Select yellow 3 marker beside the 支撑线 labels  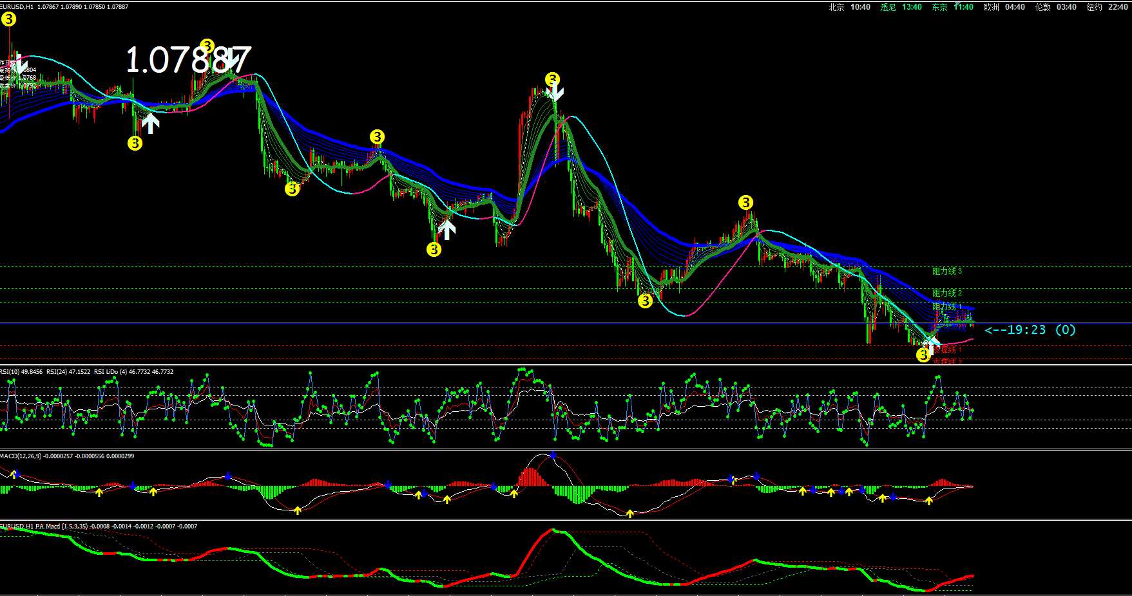pyautogui.click(x=924, y=355)
